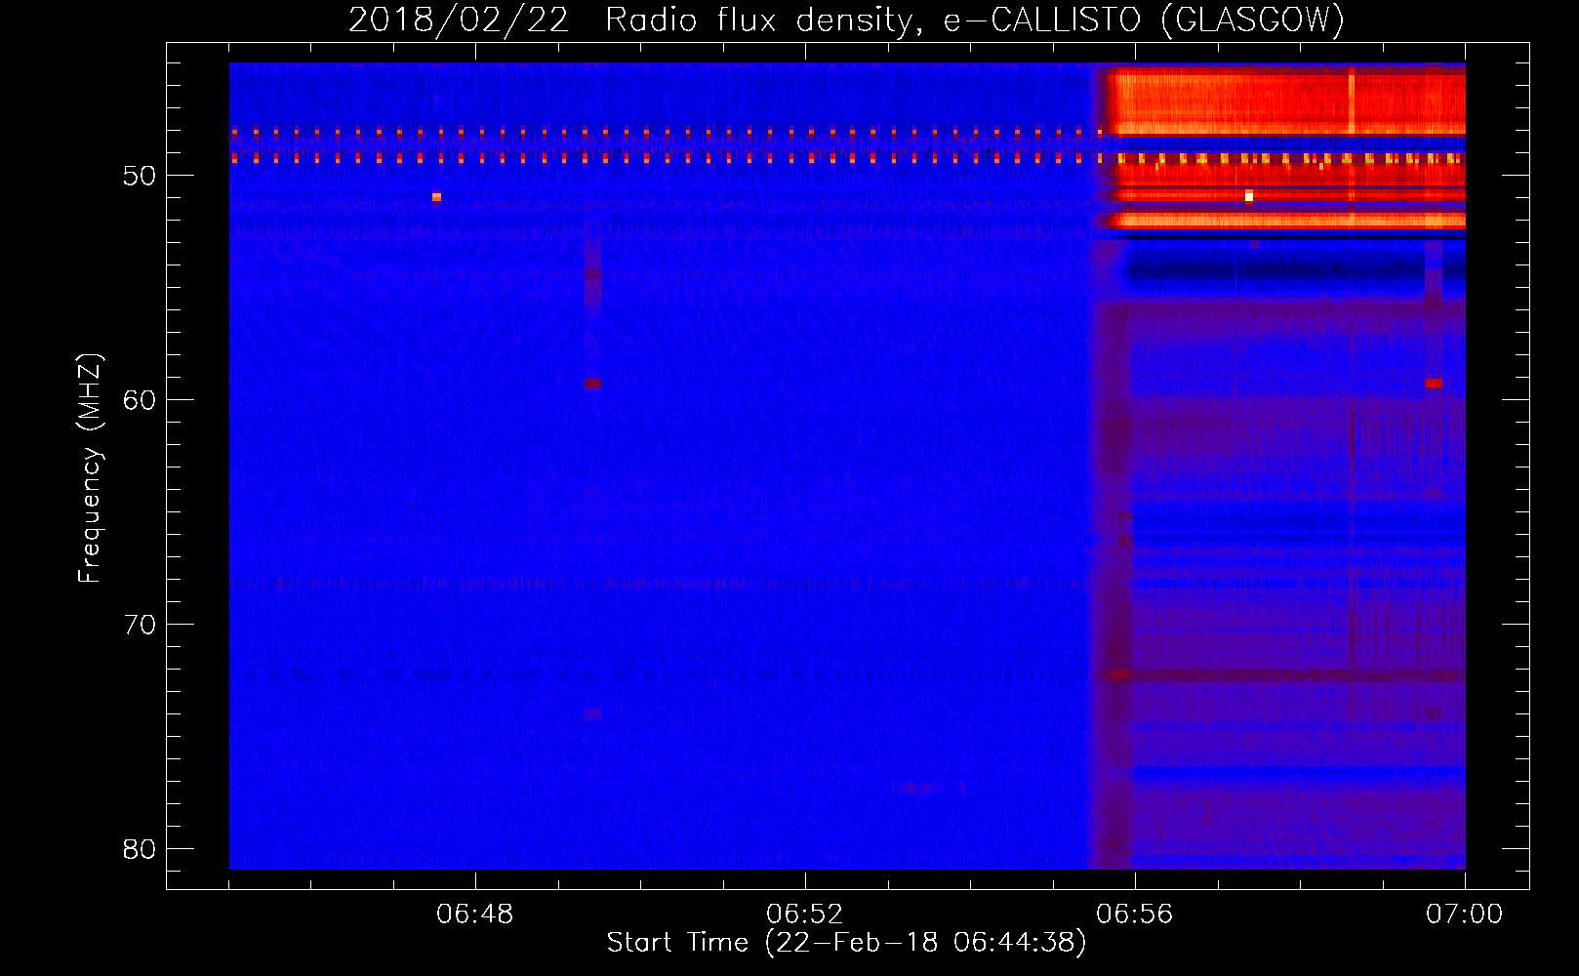Viewport: 1579px width, 976px height.
Task: Click the white hot spot near 51 MHz
Action: click(1248, 196)
